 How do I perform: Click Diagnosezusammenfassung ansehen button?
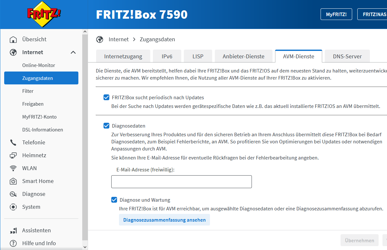tap(164, 220)
